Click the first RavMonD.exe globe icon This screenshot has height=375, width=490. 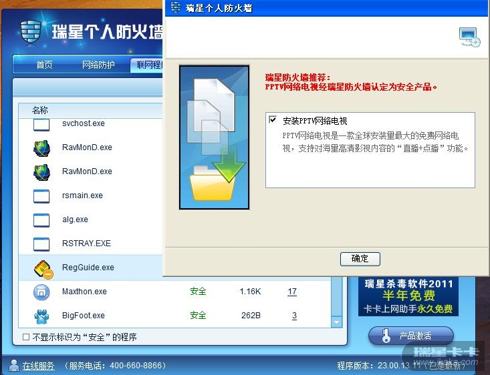click(41, 148)
